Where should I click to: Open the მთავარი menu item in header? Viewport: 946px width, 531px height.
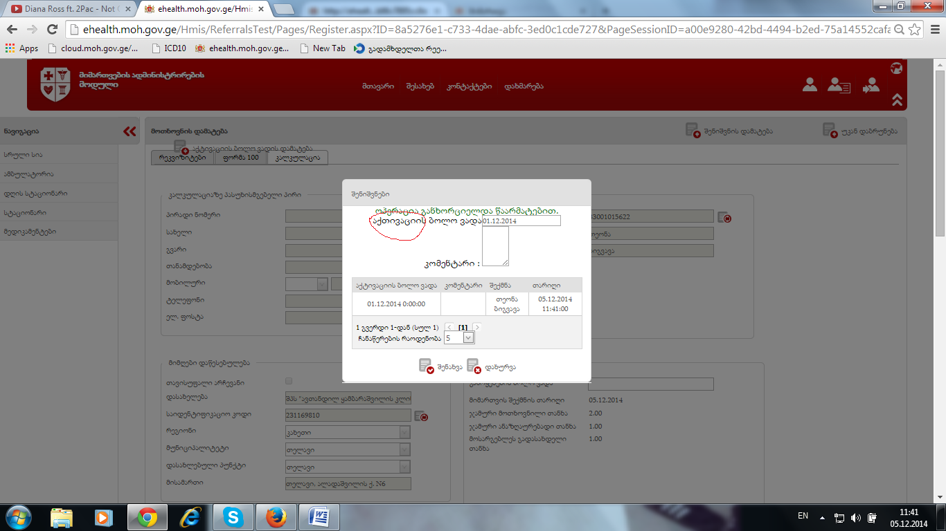[377, 86]
